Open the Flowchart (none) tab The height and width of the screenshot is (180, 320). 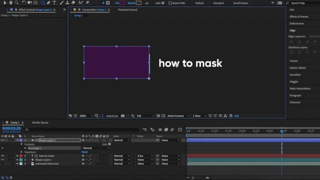[x=127, y=9]
